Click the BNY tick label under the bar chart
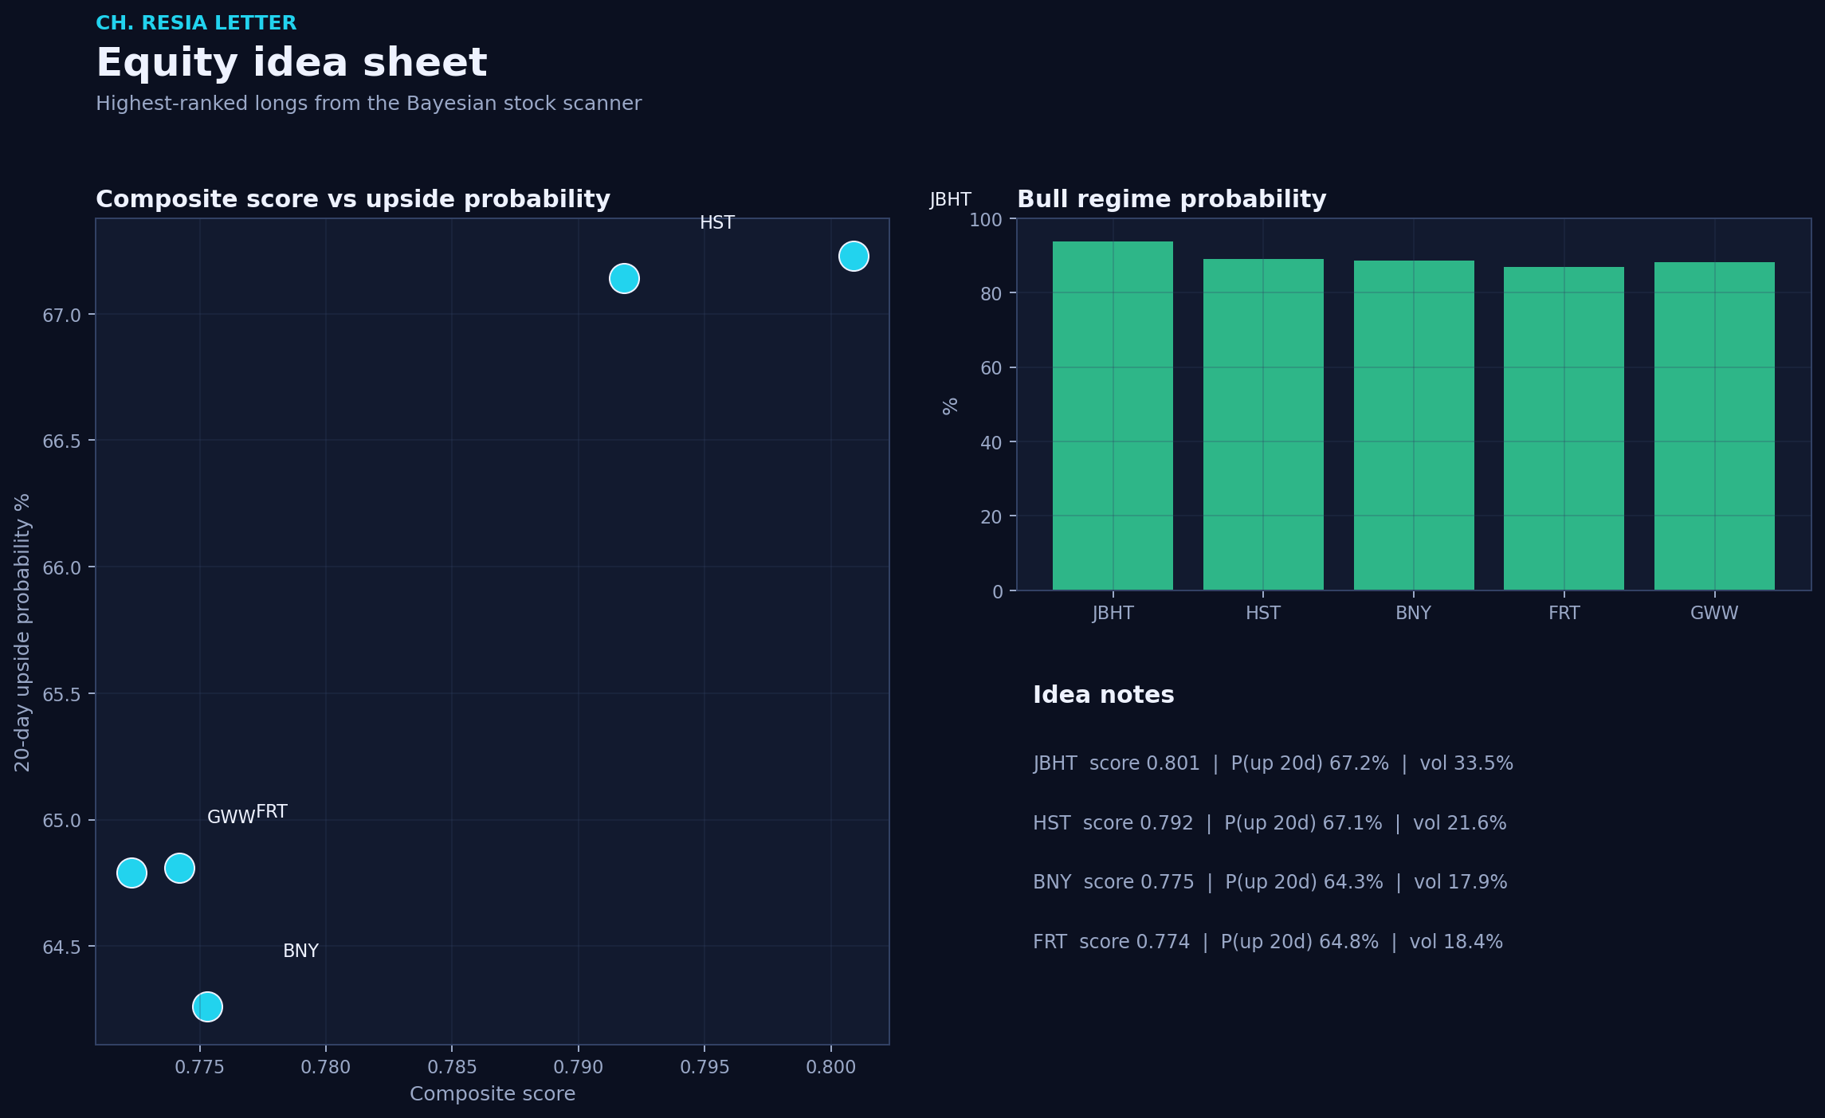Viewport: 1825px width, 1118px height. tap(1414, 613)
